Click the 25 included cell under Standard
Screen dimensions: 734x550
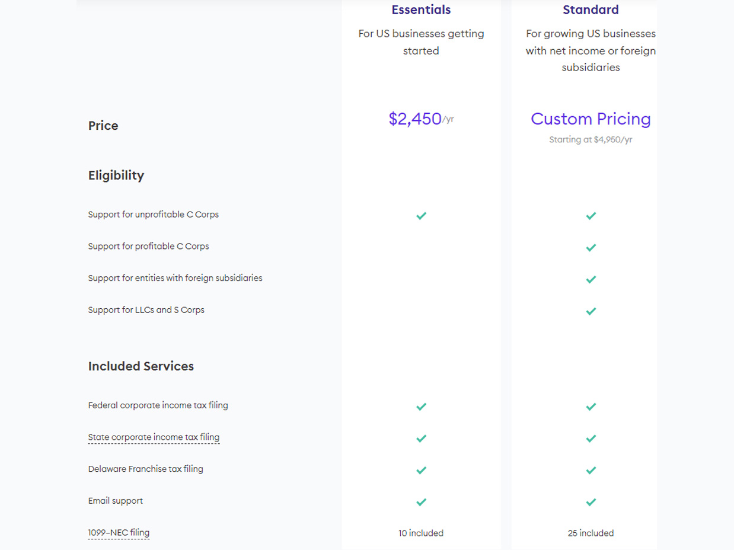[x=591, y=533]
